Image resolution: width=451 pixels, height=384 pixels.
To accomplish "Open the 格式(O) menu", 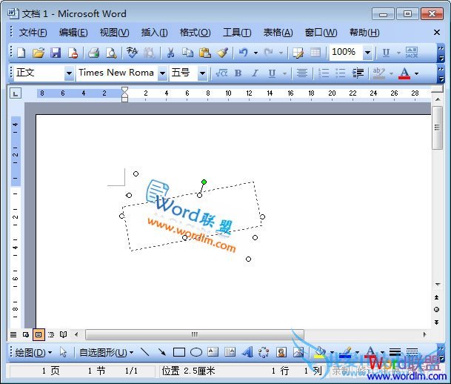I will (195, 33).
